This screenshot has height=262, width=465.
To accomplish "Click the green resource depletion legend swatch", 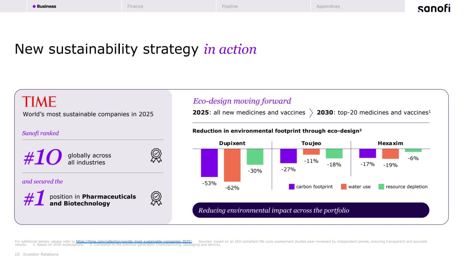I will tap(381, 187).
